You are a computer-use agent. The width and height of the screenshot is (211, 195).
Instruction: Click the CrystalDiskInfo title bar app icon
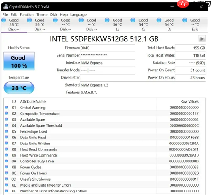pyautogui.click(x=6, y=7)
